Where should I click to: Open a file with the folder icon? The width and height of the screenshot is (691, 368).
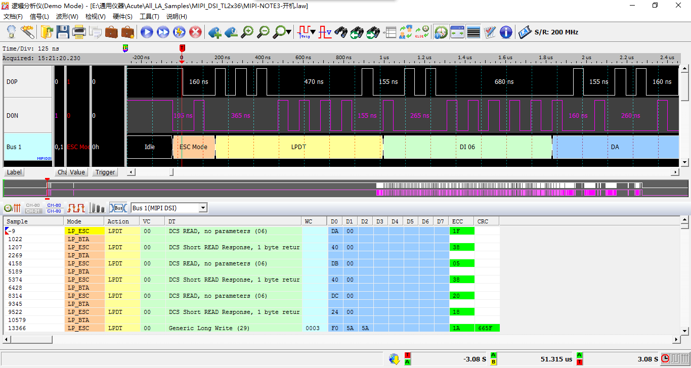click(47, 32)
